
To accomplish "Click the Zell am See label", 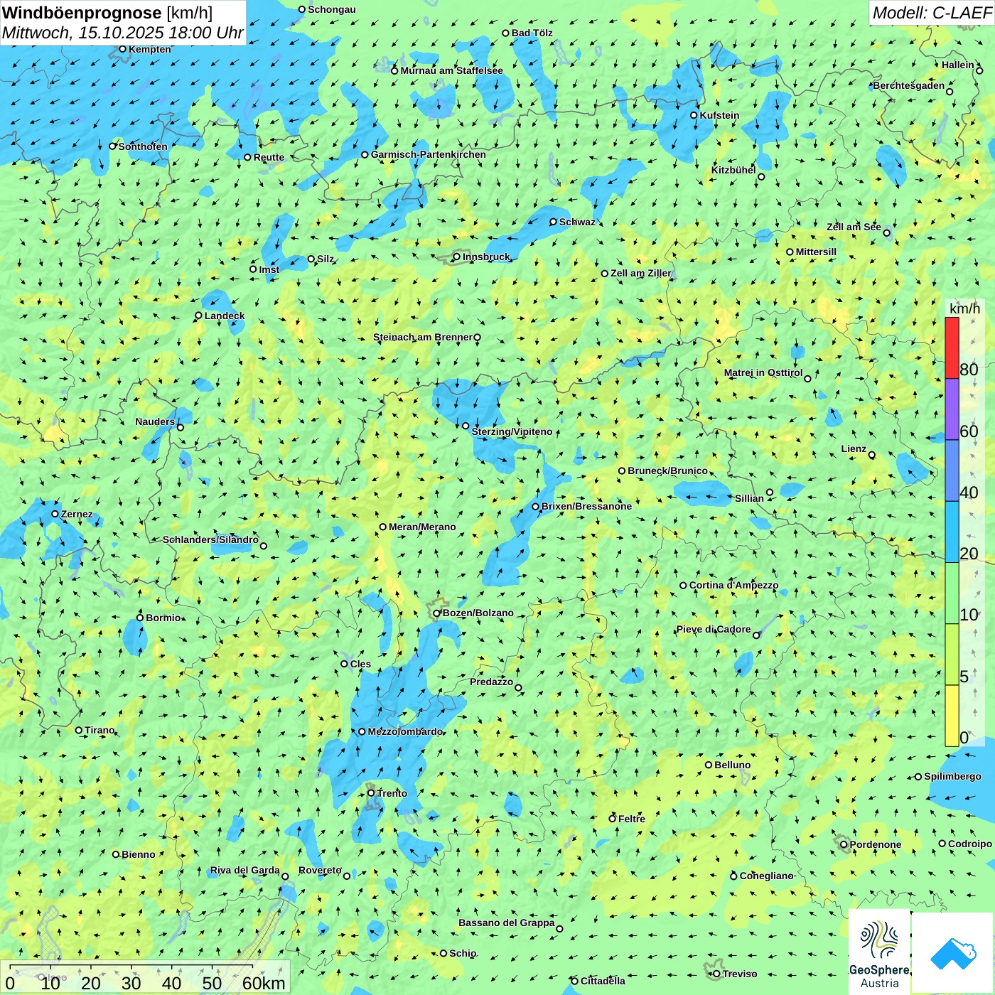I will (854, 227).
